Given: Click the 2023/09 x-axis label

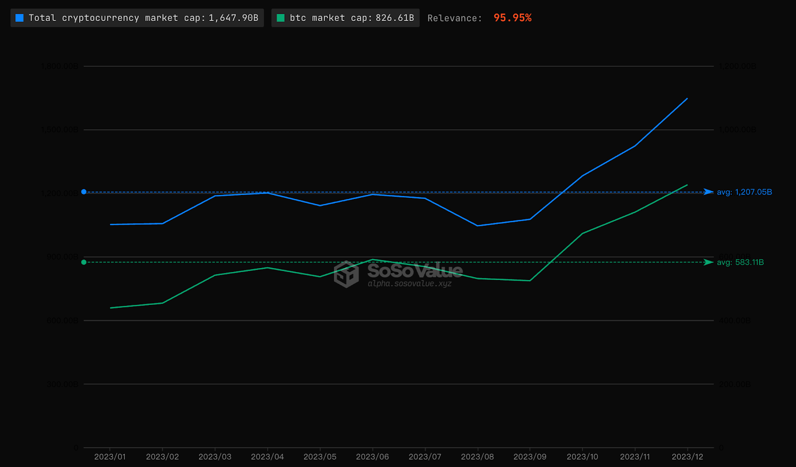Looking at the screenshot, I should click(x=530, y=457).
